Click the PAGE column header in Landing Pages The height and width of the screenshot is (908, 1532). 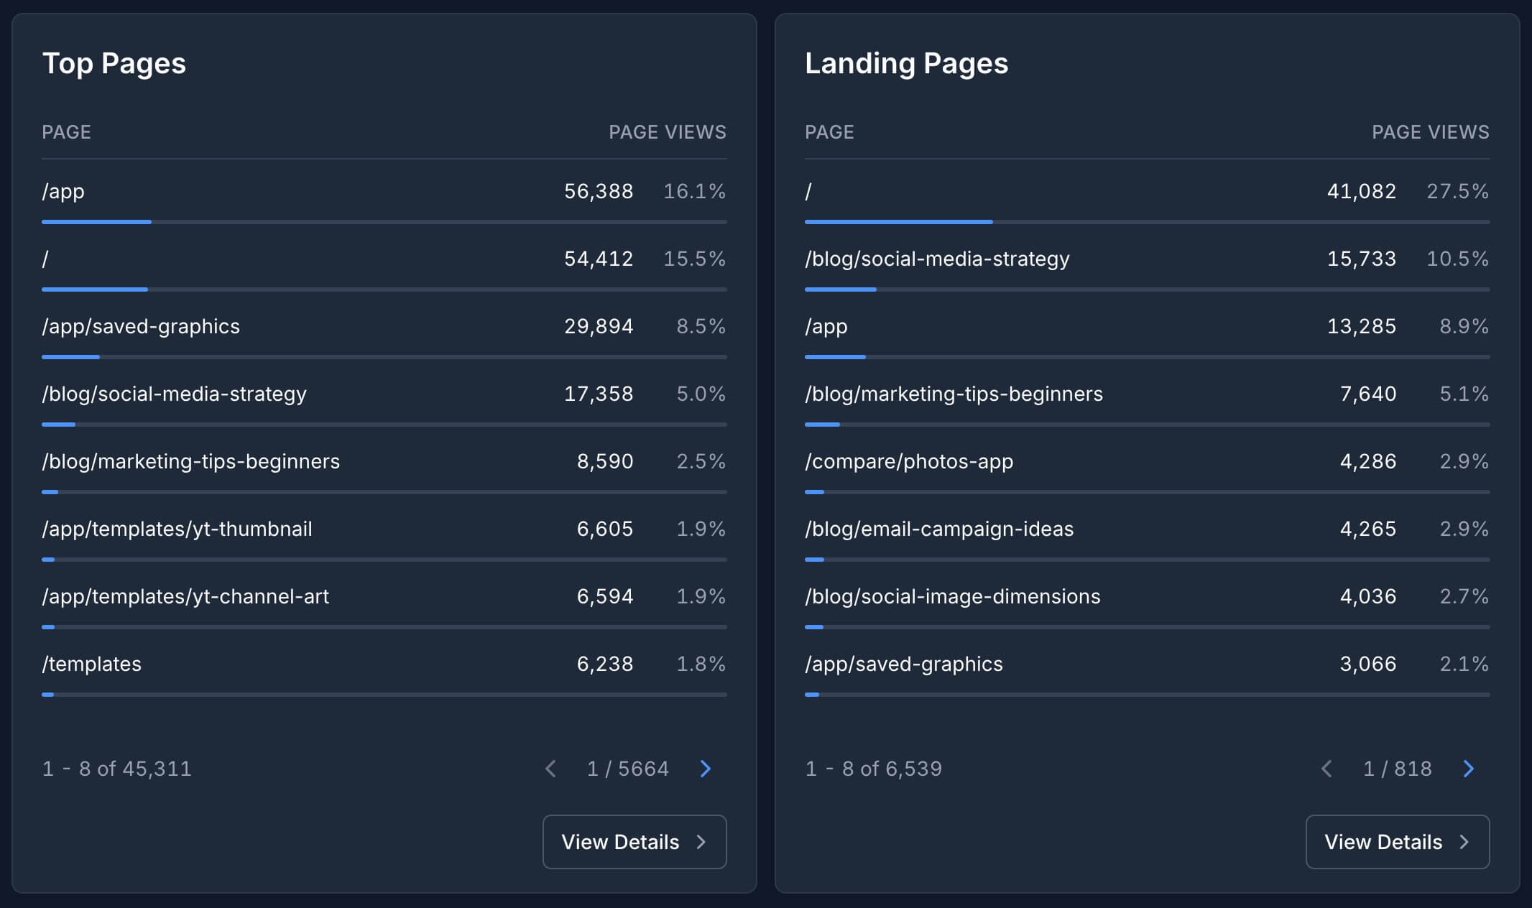coord(829,132)
